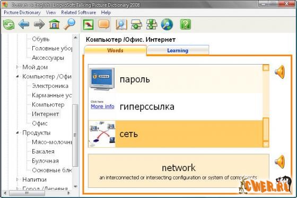Open search with the magnifying glass icon
This screenshot has height=198, width=297.
click(69, 24)
